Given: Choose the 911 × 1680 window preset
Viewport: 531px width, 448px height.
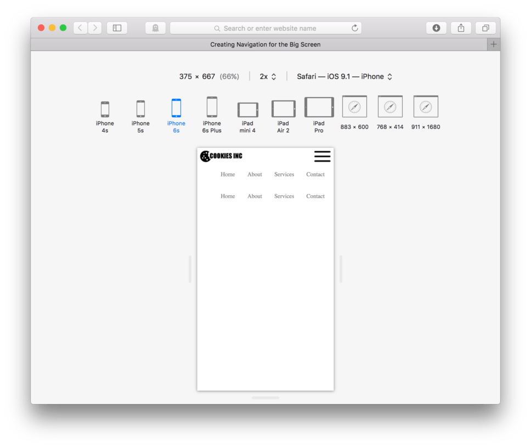Looking at the screenshot, I should pos(426,113).
